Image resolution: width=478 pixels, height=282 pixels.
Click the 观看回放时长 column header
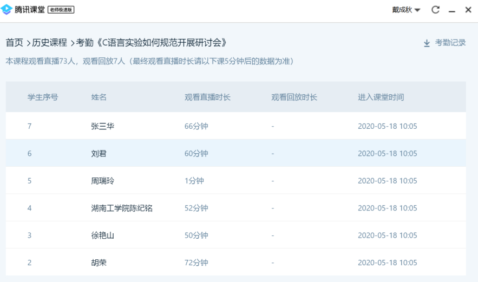[294, 97]
